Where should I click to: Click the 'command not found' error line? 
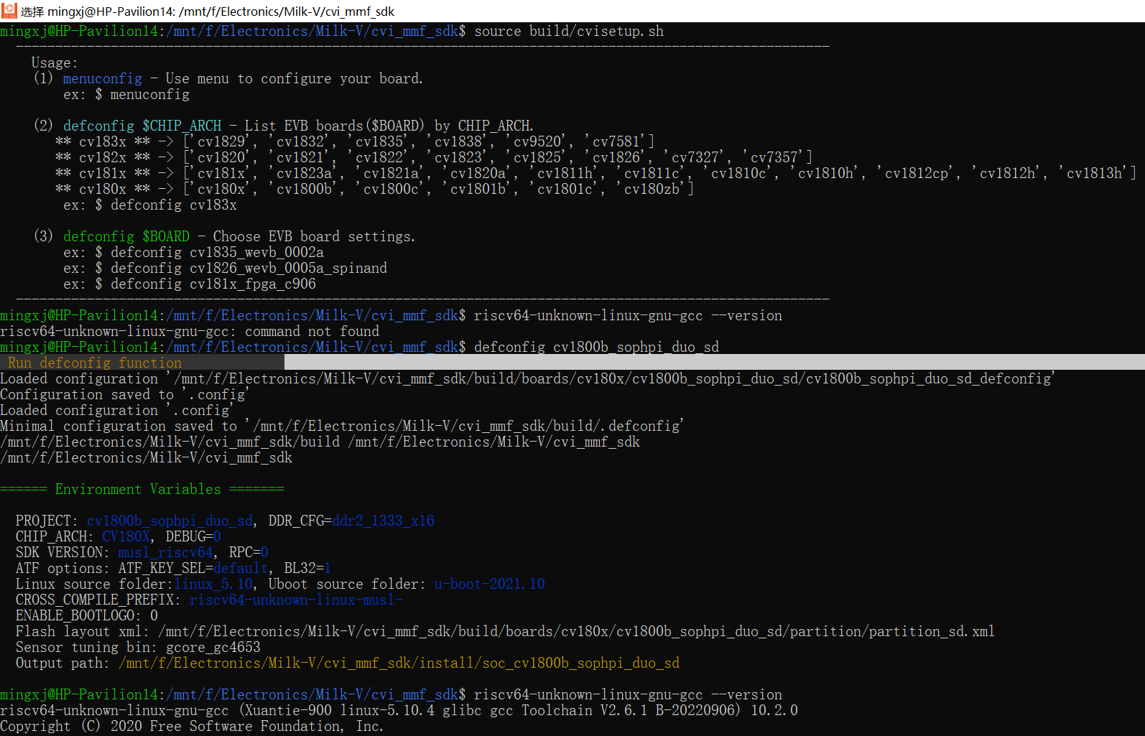coord(190,332)
